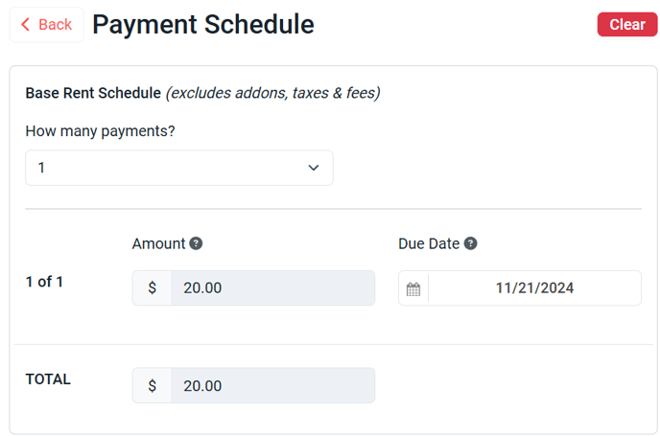Click the Amount help question-mark icon

tap(196, 243)
